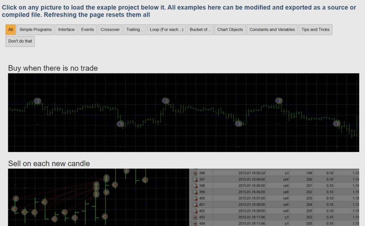
Task: Click the Buy when there is no trade heading
Action: tap(53, 68)
